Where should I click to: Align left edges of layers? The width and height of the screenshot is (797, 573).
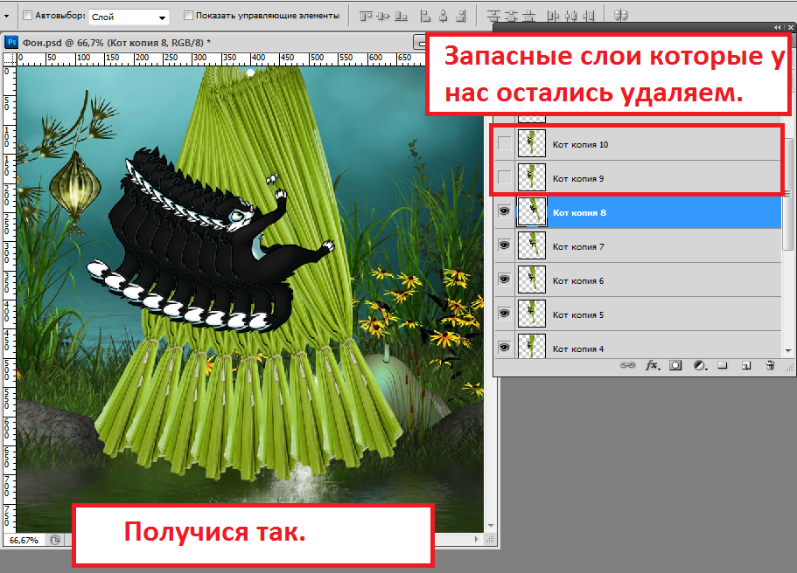[425, 17]
